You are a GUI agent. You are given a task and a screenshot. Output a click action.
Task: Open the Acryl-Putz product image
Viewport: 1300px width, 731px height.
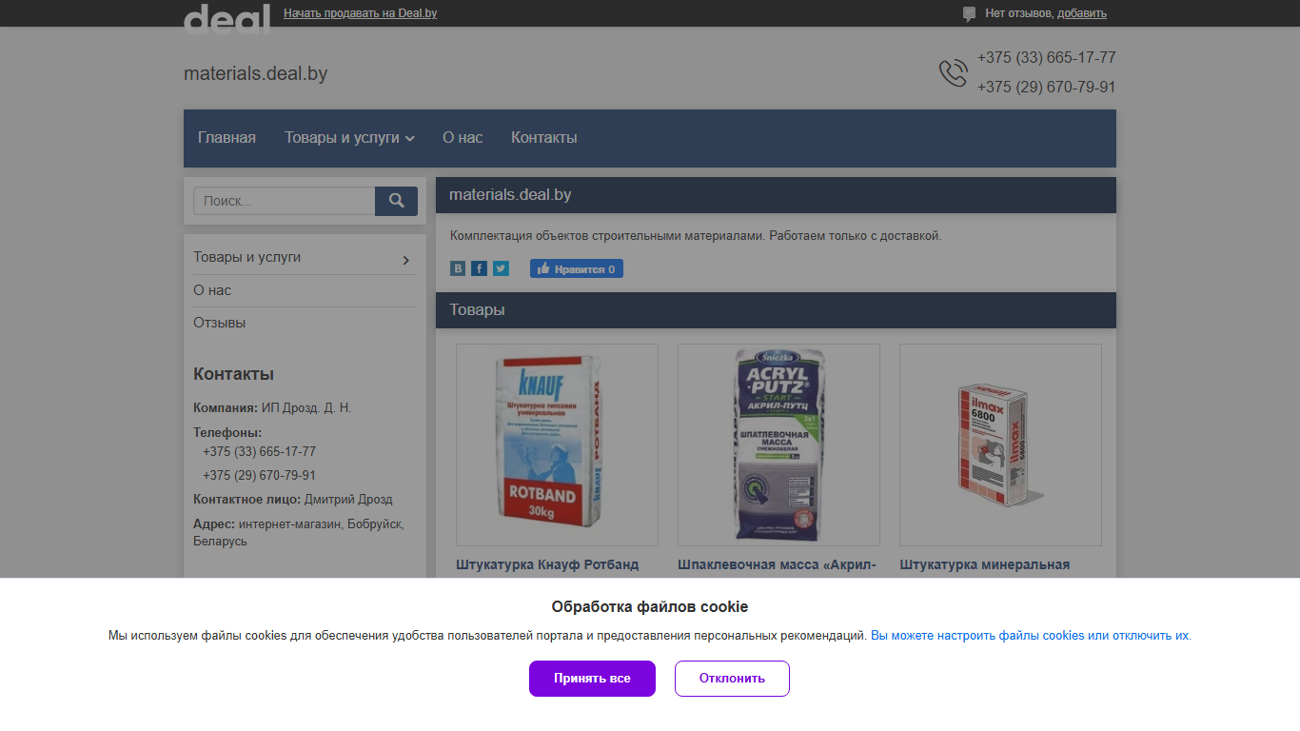778,445
